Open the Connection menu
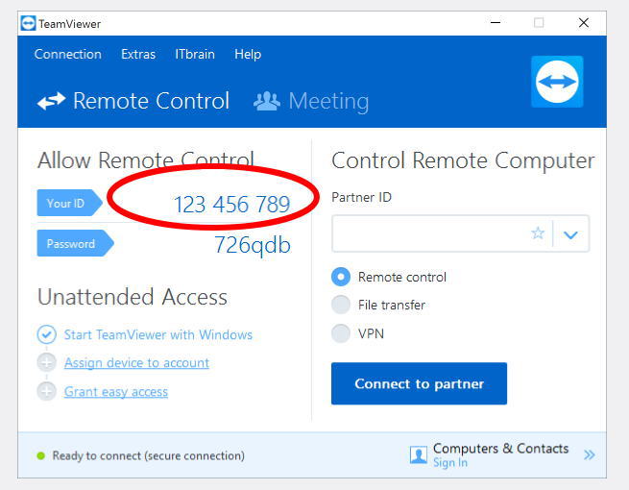The width and height of the screenshot is (629, 490). (67, 54)
